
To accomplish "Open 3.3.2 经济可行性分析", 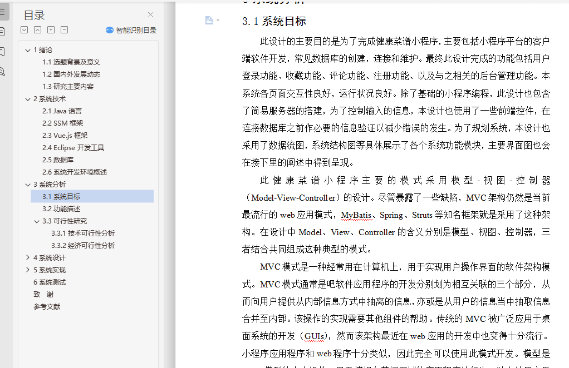I will [x=83, y=246].
